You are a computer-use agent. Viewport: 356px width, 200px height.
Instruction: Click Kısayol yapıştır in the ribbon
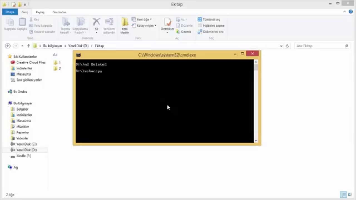pyautogui.click(x=42, y=32)
